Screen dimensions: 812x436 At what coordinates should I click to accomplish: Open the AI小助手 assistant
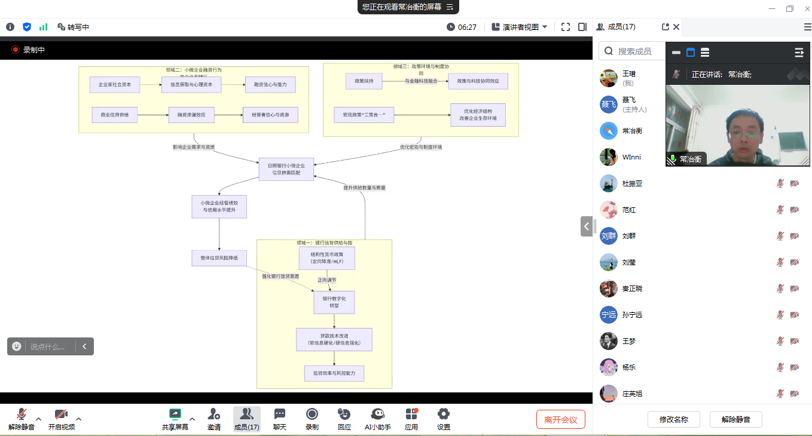[x=377, y=419]
